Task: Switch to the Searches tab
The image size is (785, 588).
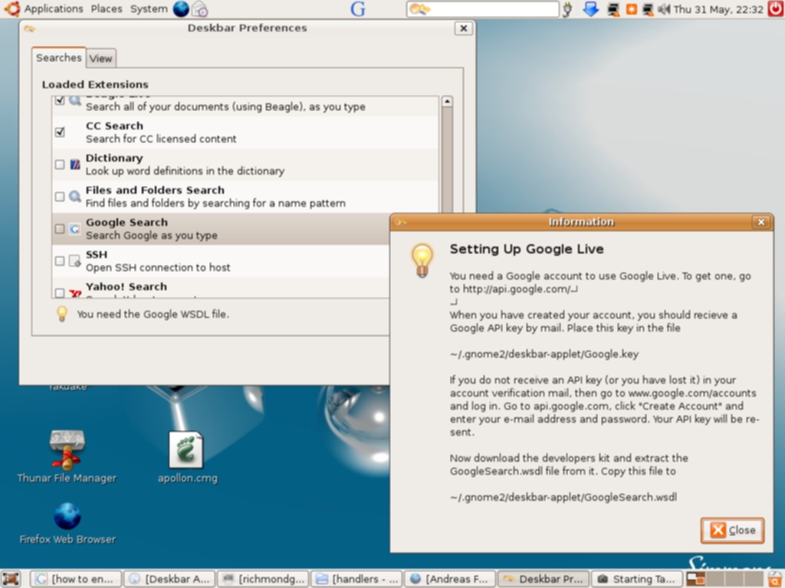Action: coord(58,58)
